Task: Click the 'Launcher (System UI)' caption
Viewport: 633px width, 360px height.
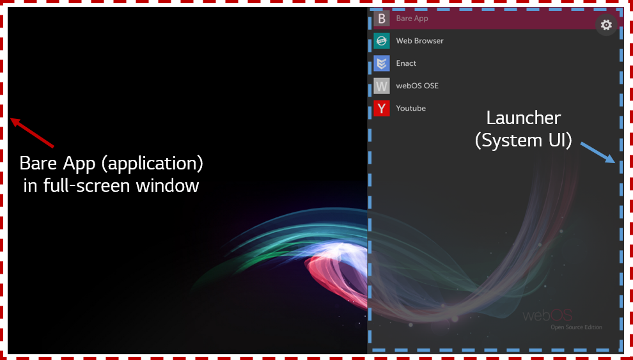Action: [x=523, y=129]
